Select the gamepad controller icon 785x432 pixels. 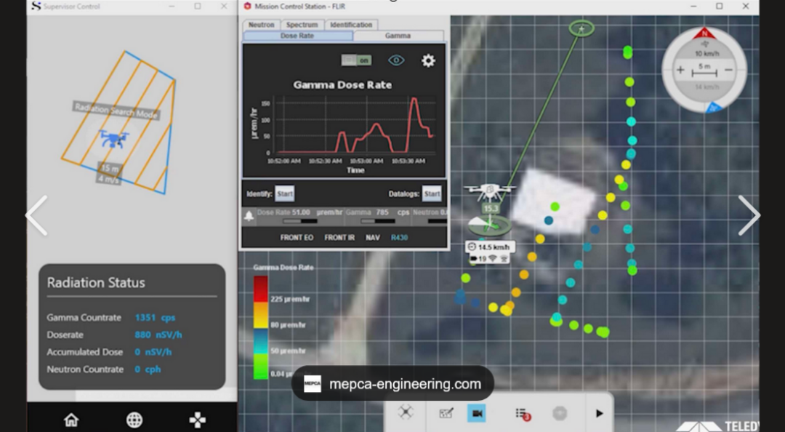pos(197,420)
